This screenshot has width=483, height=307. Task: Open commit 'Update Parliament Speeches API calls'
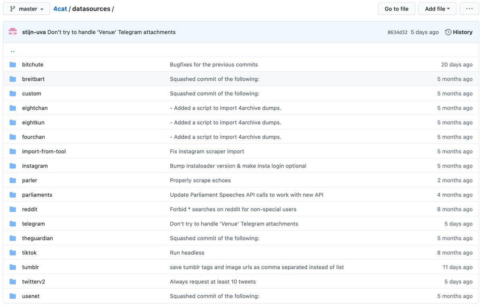(247, 195)
